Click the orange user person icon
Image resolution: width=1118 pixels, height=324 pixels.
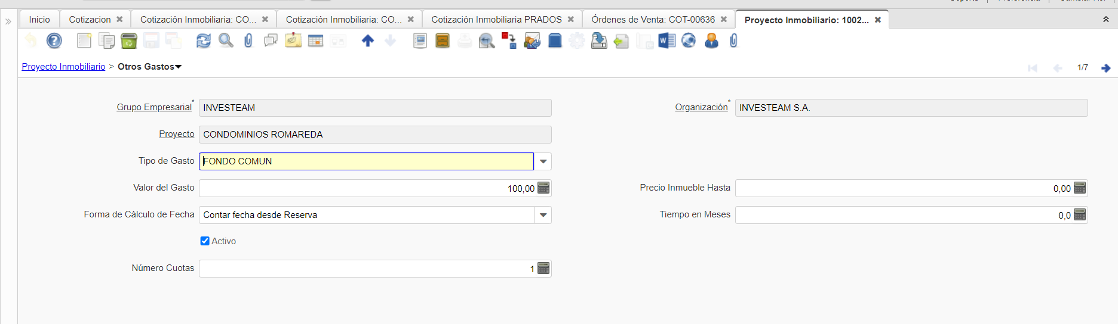click(711, 40)
